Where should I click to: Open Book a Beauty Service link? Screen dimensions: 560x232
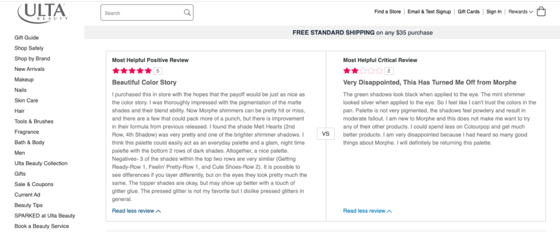point(42,226)
